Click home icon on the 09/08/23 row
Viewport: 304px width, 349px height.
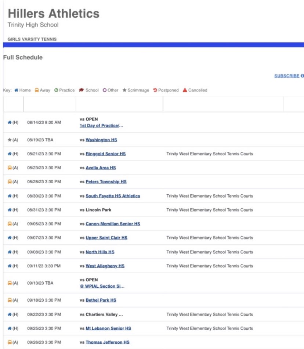pos(10,252)
